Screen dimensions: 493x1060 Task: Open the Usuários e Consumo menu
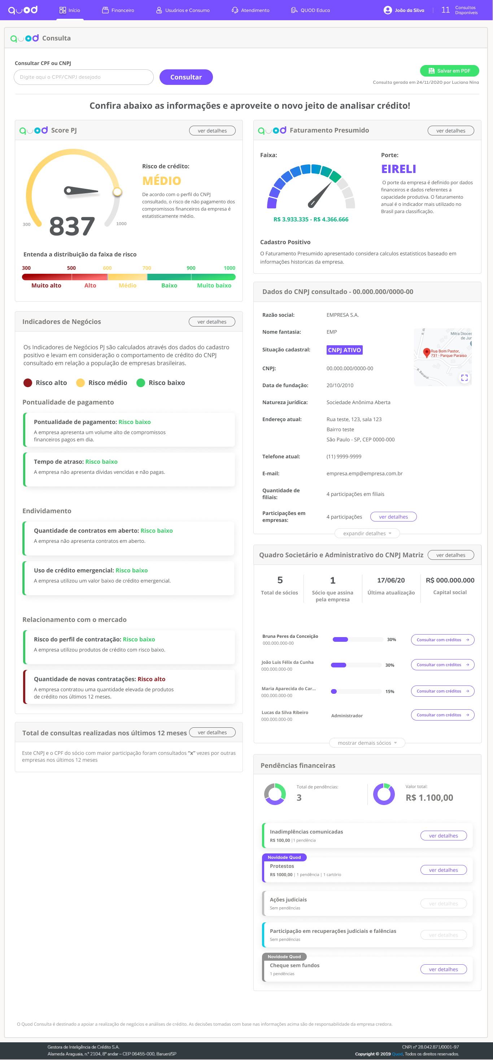coord(183,10)
